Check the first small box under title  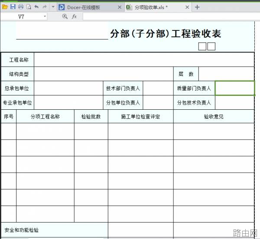pos(202,46)
